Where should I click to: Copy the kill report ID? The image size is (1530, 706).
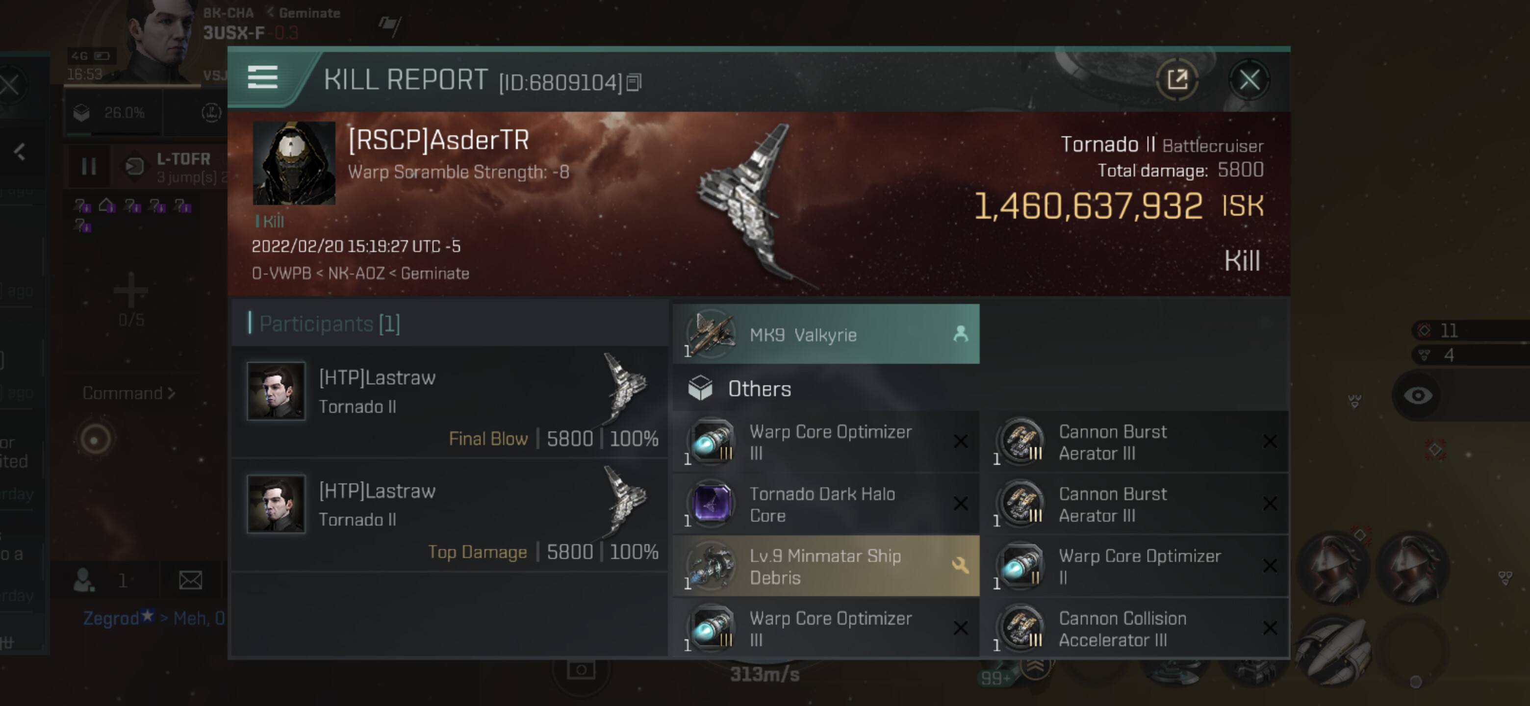pos(635,82)
